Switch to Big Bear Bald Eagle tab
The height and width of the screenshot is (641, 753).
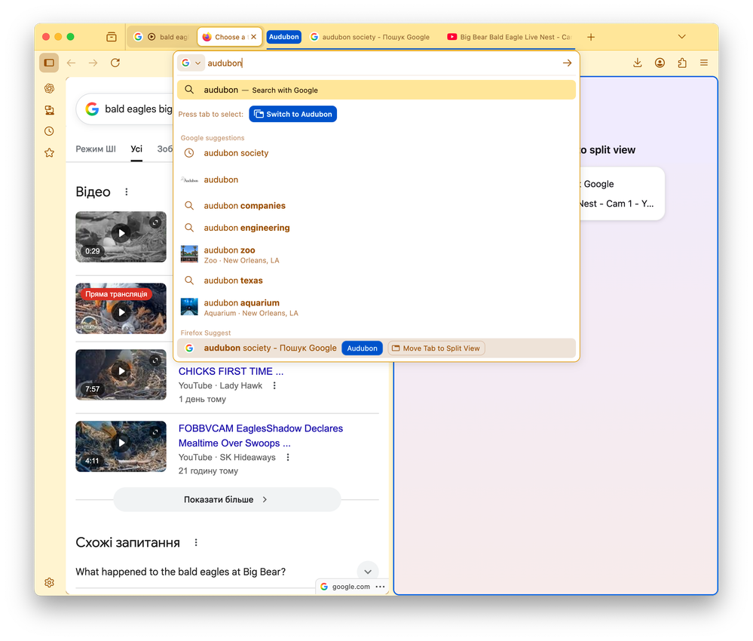(x=509, y=37)
